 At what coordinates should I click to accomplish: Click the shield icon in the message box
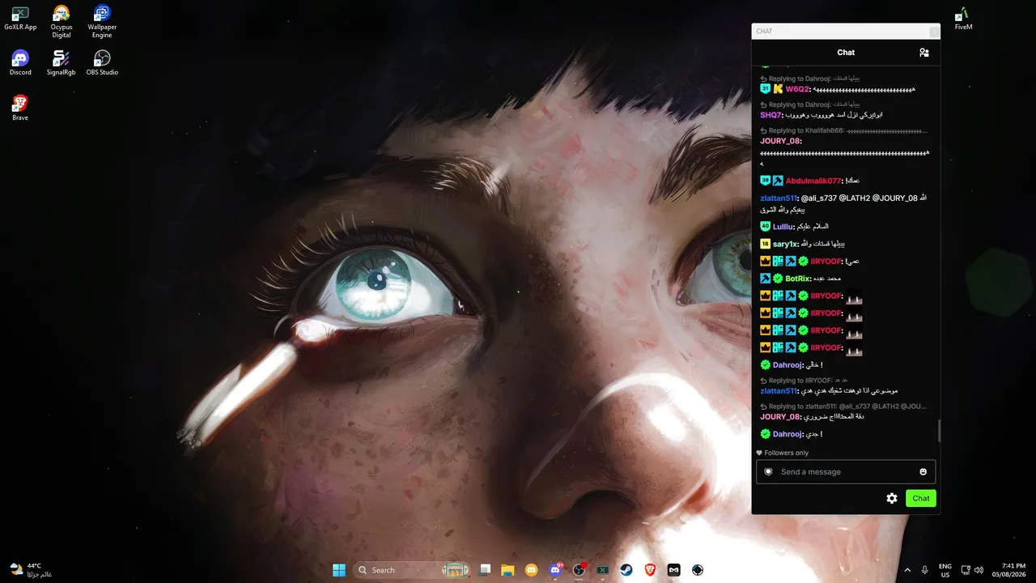(768, 472)
